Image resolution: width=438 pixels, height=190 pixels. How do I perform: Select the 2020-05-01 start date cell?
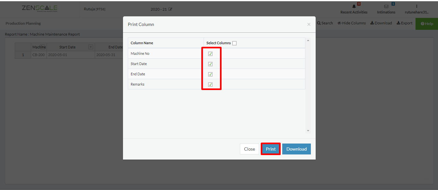click(x=71, y=55)
